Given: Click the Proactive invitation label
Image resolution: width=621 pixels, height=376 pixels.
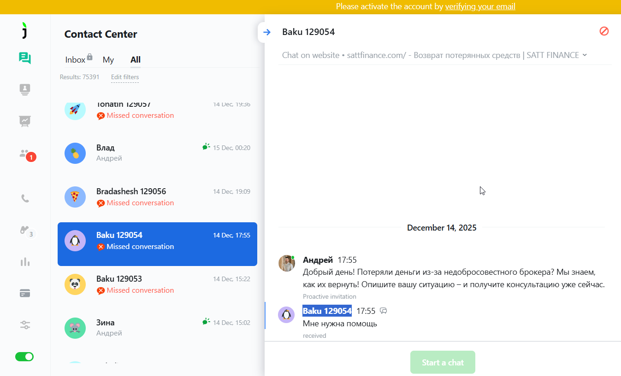Looking at the screenshot, I should click(x=330, y=296).
